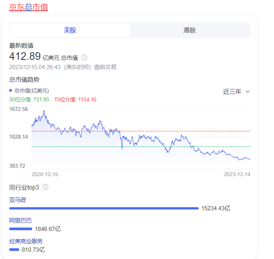The width and height of the screenshot is (274, 259).
Task: Open the 拉美商业服务 company link
Action: coord(26,241)
